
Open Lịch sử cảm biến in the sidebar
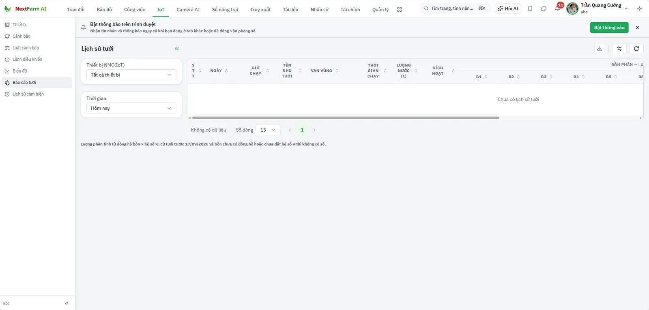[x=37, y=94]
